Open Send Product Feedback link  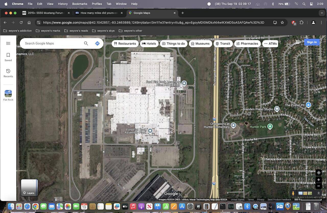pyautogui.click(x=279, y=199)
